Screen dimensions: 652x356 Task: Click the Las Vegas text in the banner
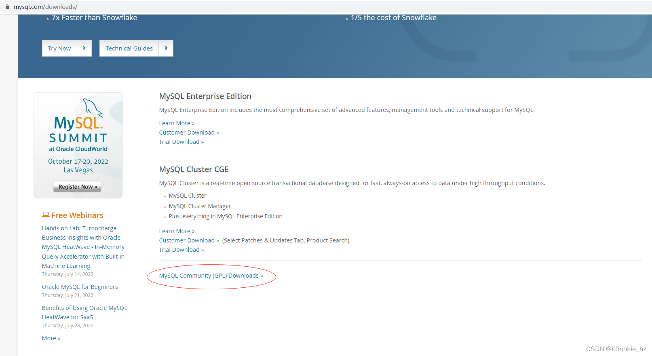[78, 170]
